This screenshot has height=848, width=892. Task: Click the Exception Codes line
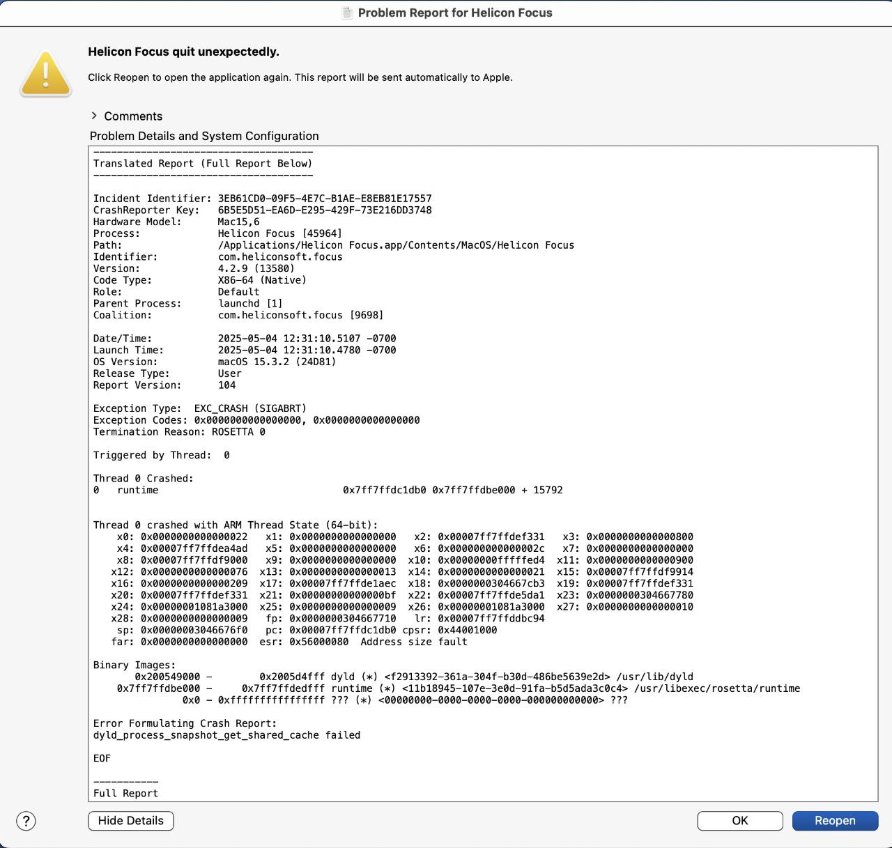[x=256, y=420]
